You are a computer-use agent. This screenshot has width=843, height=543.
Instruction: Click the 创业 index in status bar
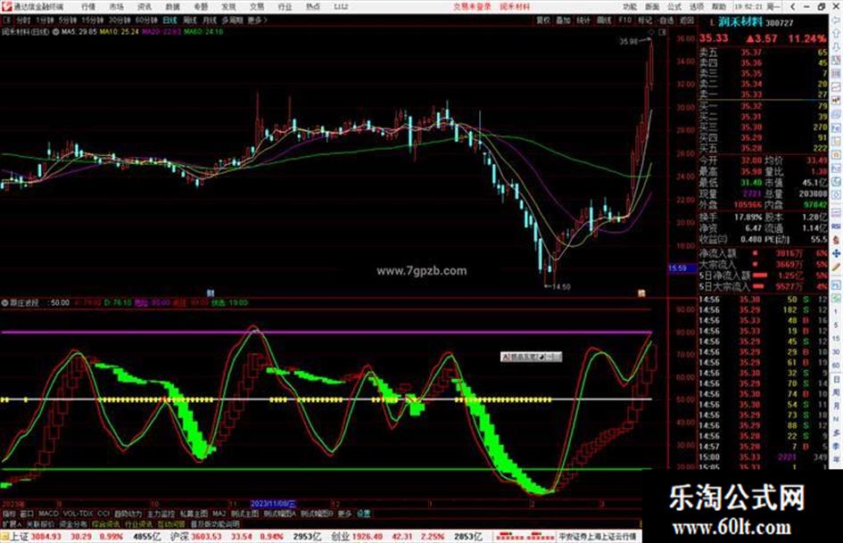340,537
